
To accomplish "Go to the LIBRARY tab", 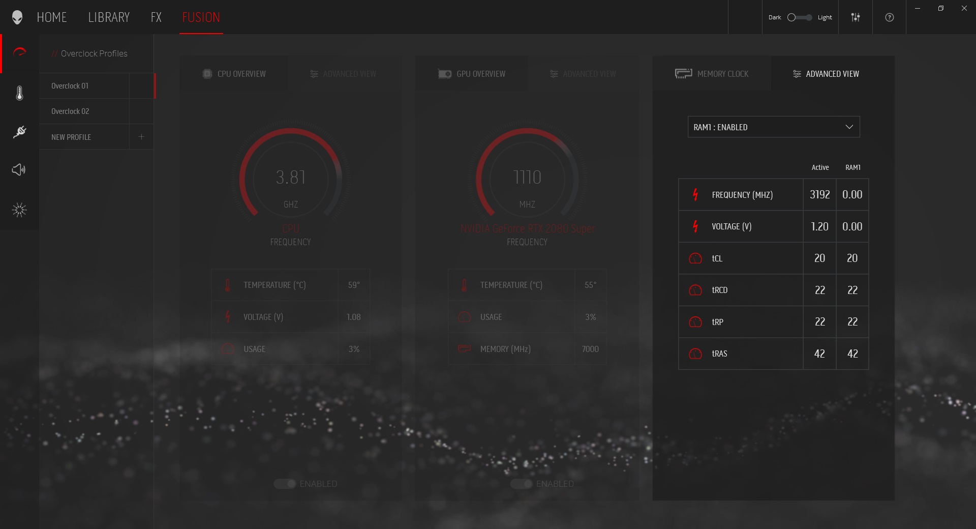I will click(x=109, y=17).
